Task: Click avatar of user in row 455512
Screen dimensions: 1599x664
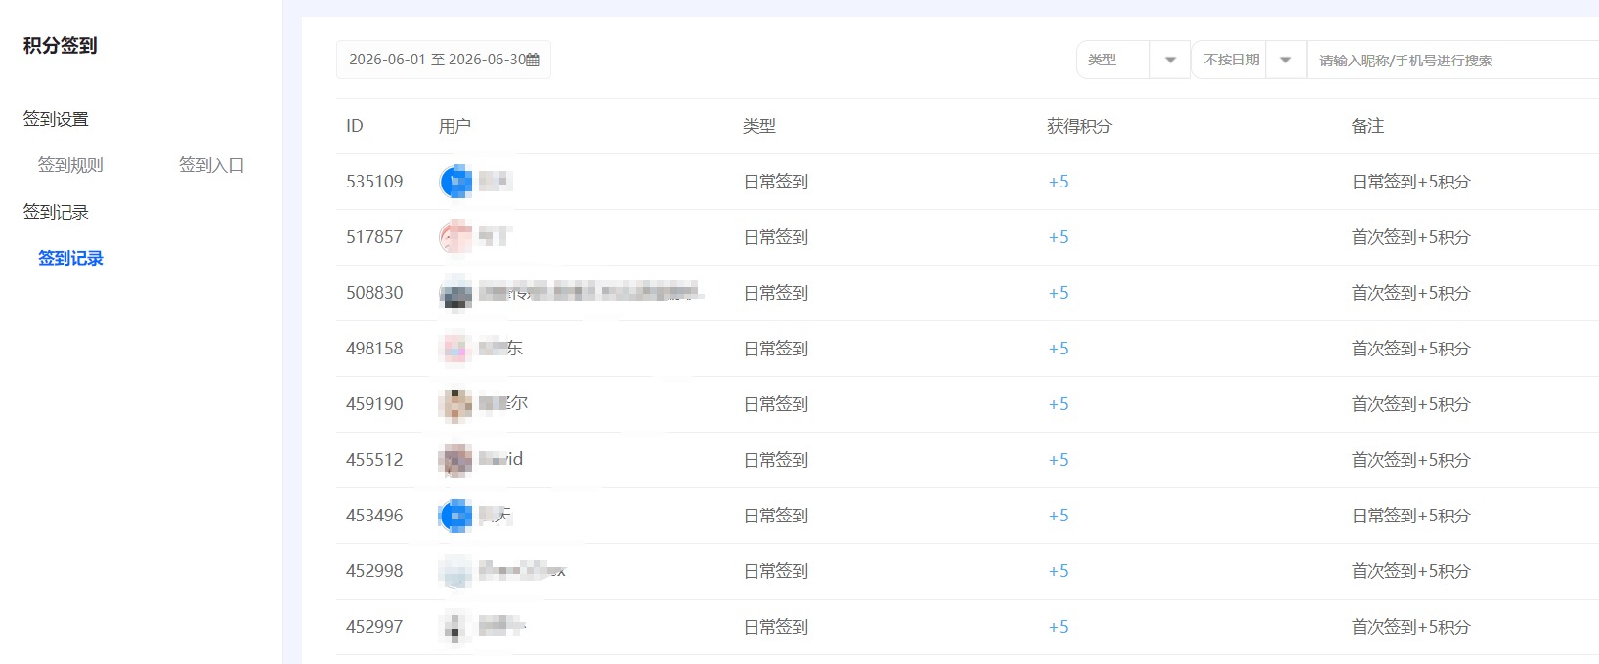Action: pos(456,460)
